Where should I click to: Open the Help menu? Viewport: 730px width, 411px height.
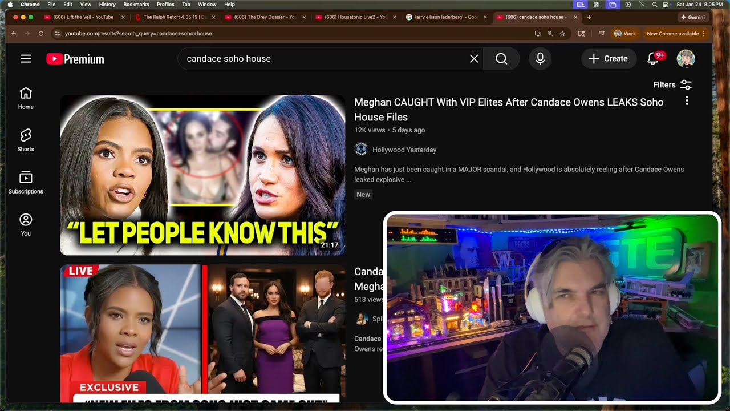pos(229,4)
